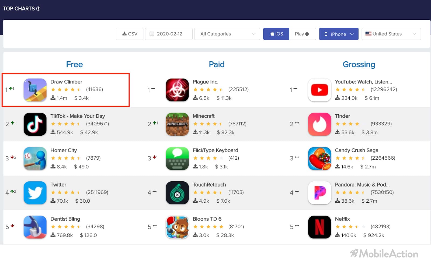
Task: Click the download icon beside Tinder 53.6k
Action: coord(337,132)
